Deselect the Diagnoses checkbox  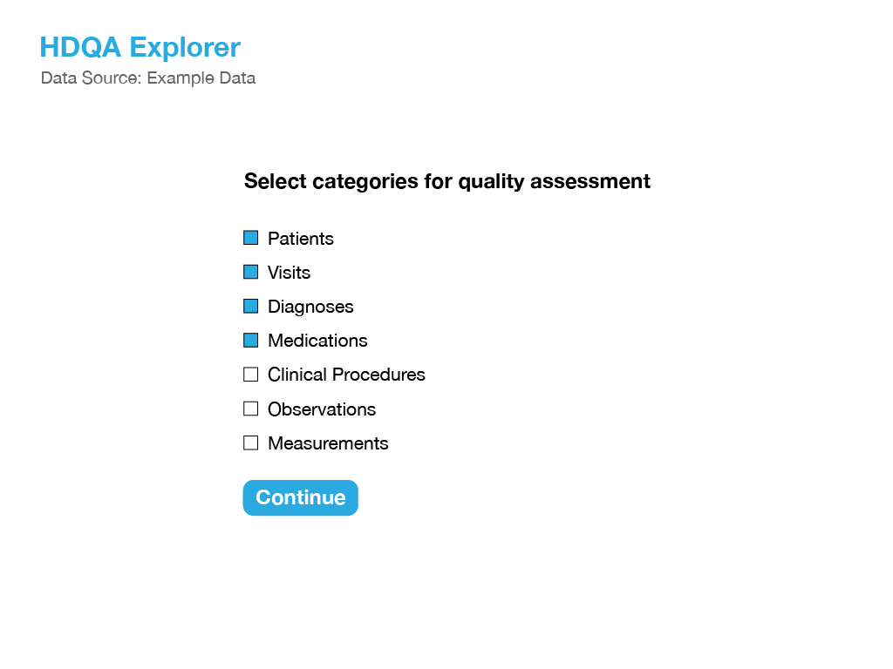coord(250,306)
